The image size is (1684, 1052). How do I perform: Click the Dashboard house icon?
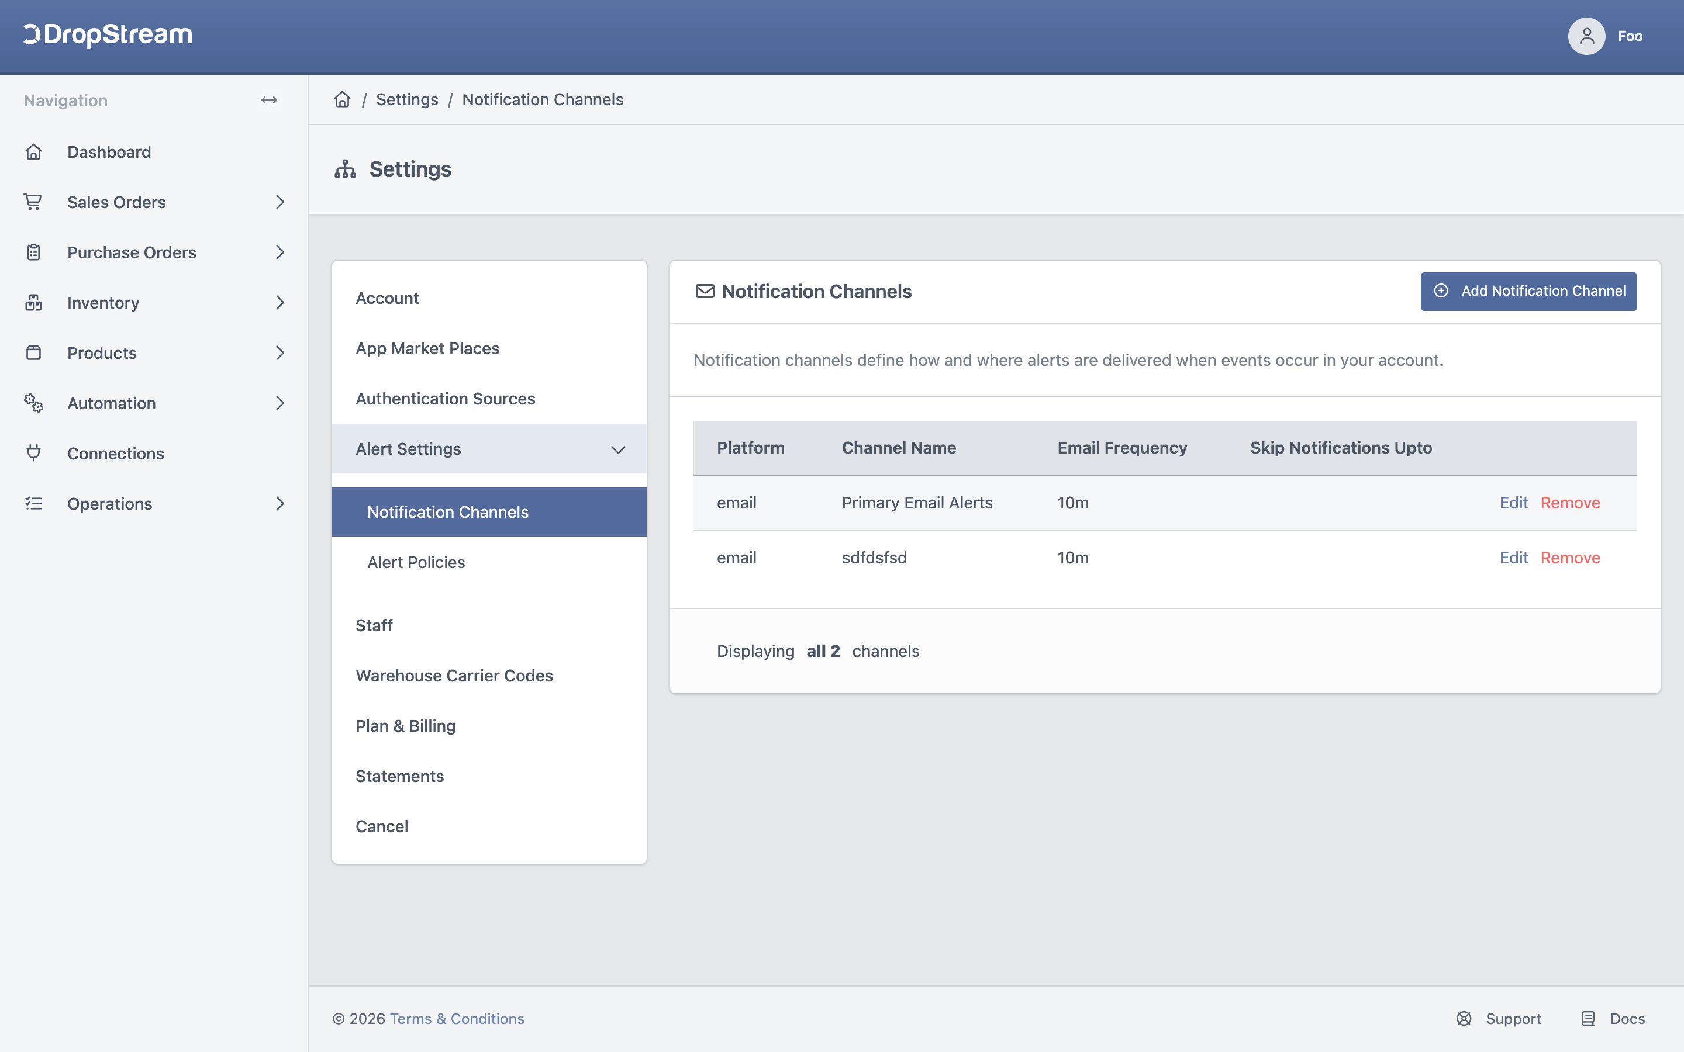[33, 152]
